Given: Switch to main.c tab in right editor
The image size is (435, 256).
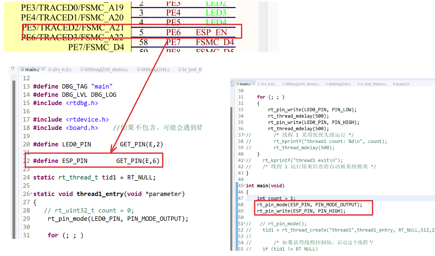Looking at the screenshot, I should [245, 84].
